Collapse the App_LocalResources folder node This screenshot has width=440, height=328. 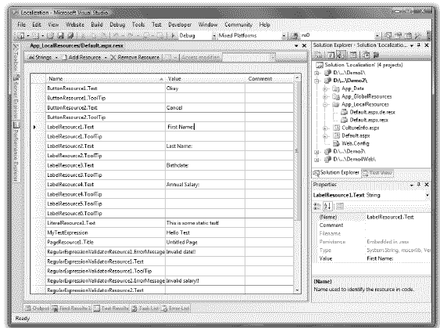[325, 105]
